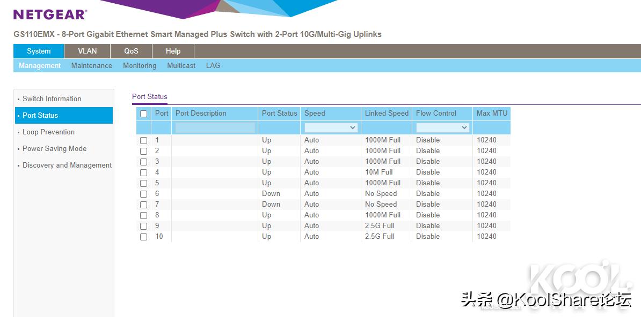Tick the checkbox for port 2
Screen dimensions: 641x317
click(x=143, y=151)
